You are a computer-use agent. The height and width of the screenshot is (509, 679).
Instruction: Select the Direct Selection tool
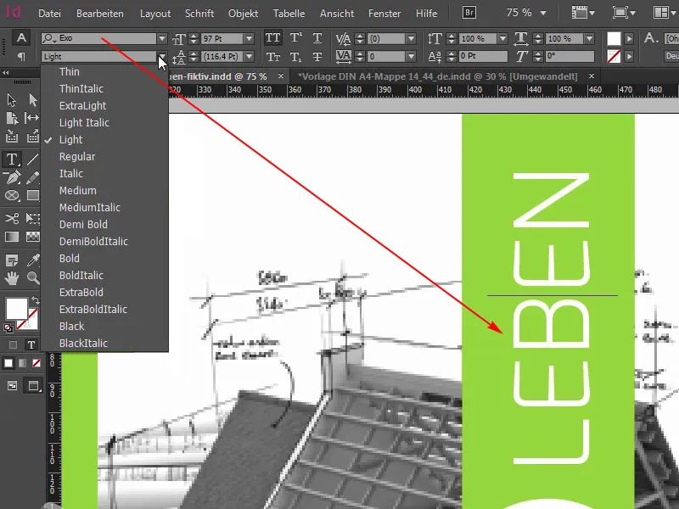tap(33, 100)
